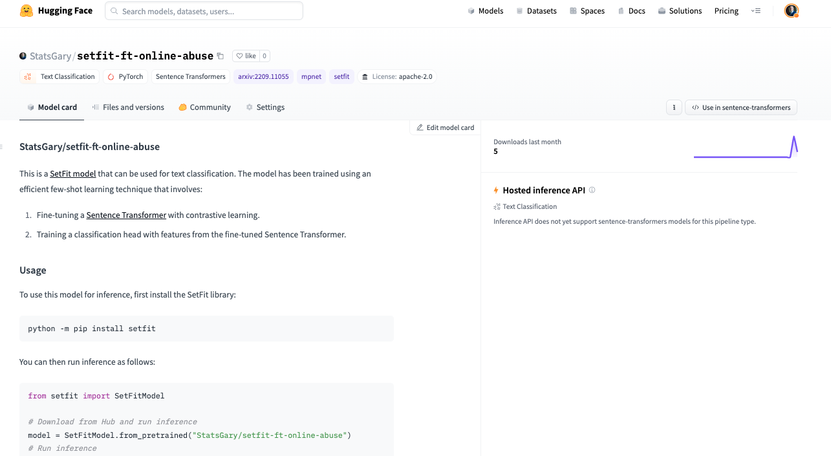
Task: Copy the model name with the clipboard icon
Action: [222, 56]
